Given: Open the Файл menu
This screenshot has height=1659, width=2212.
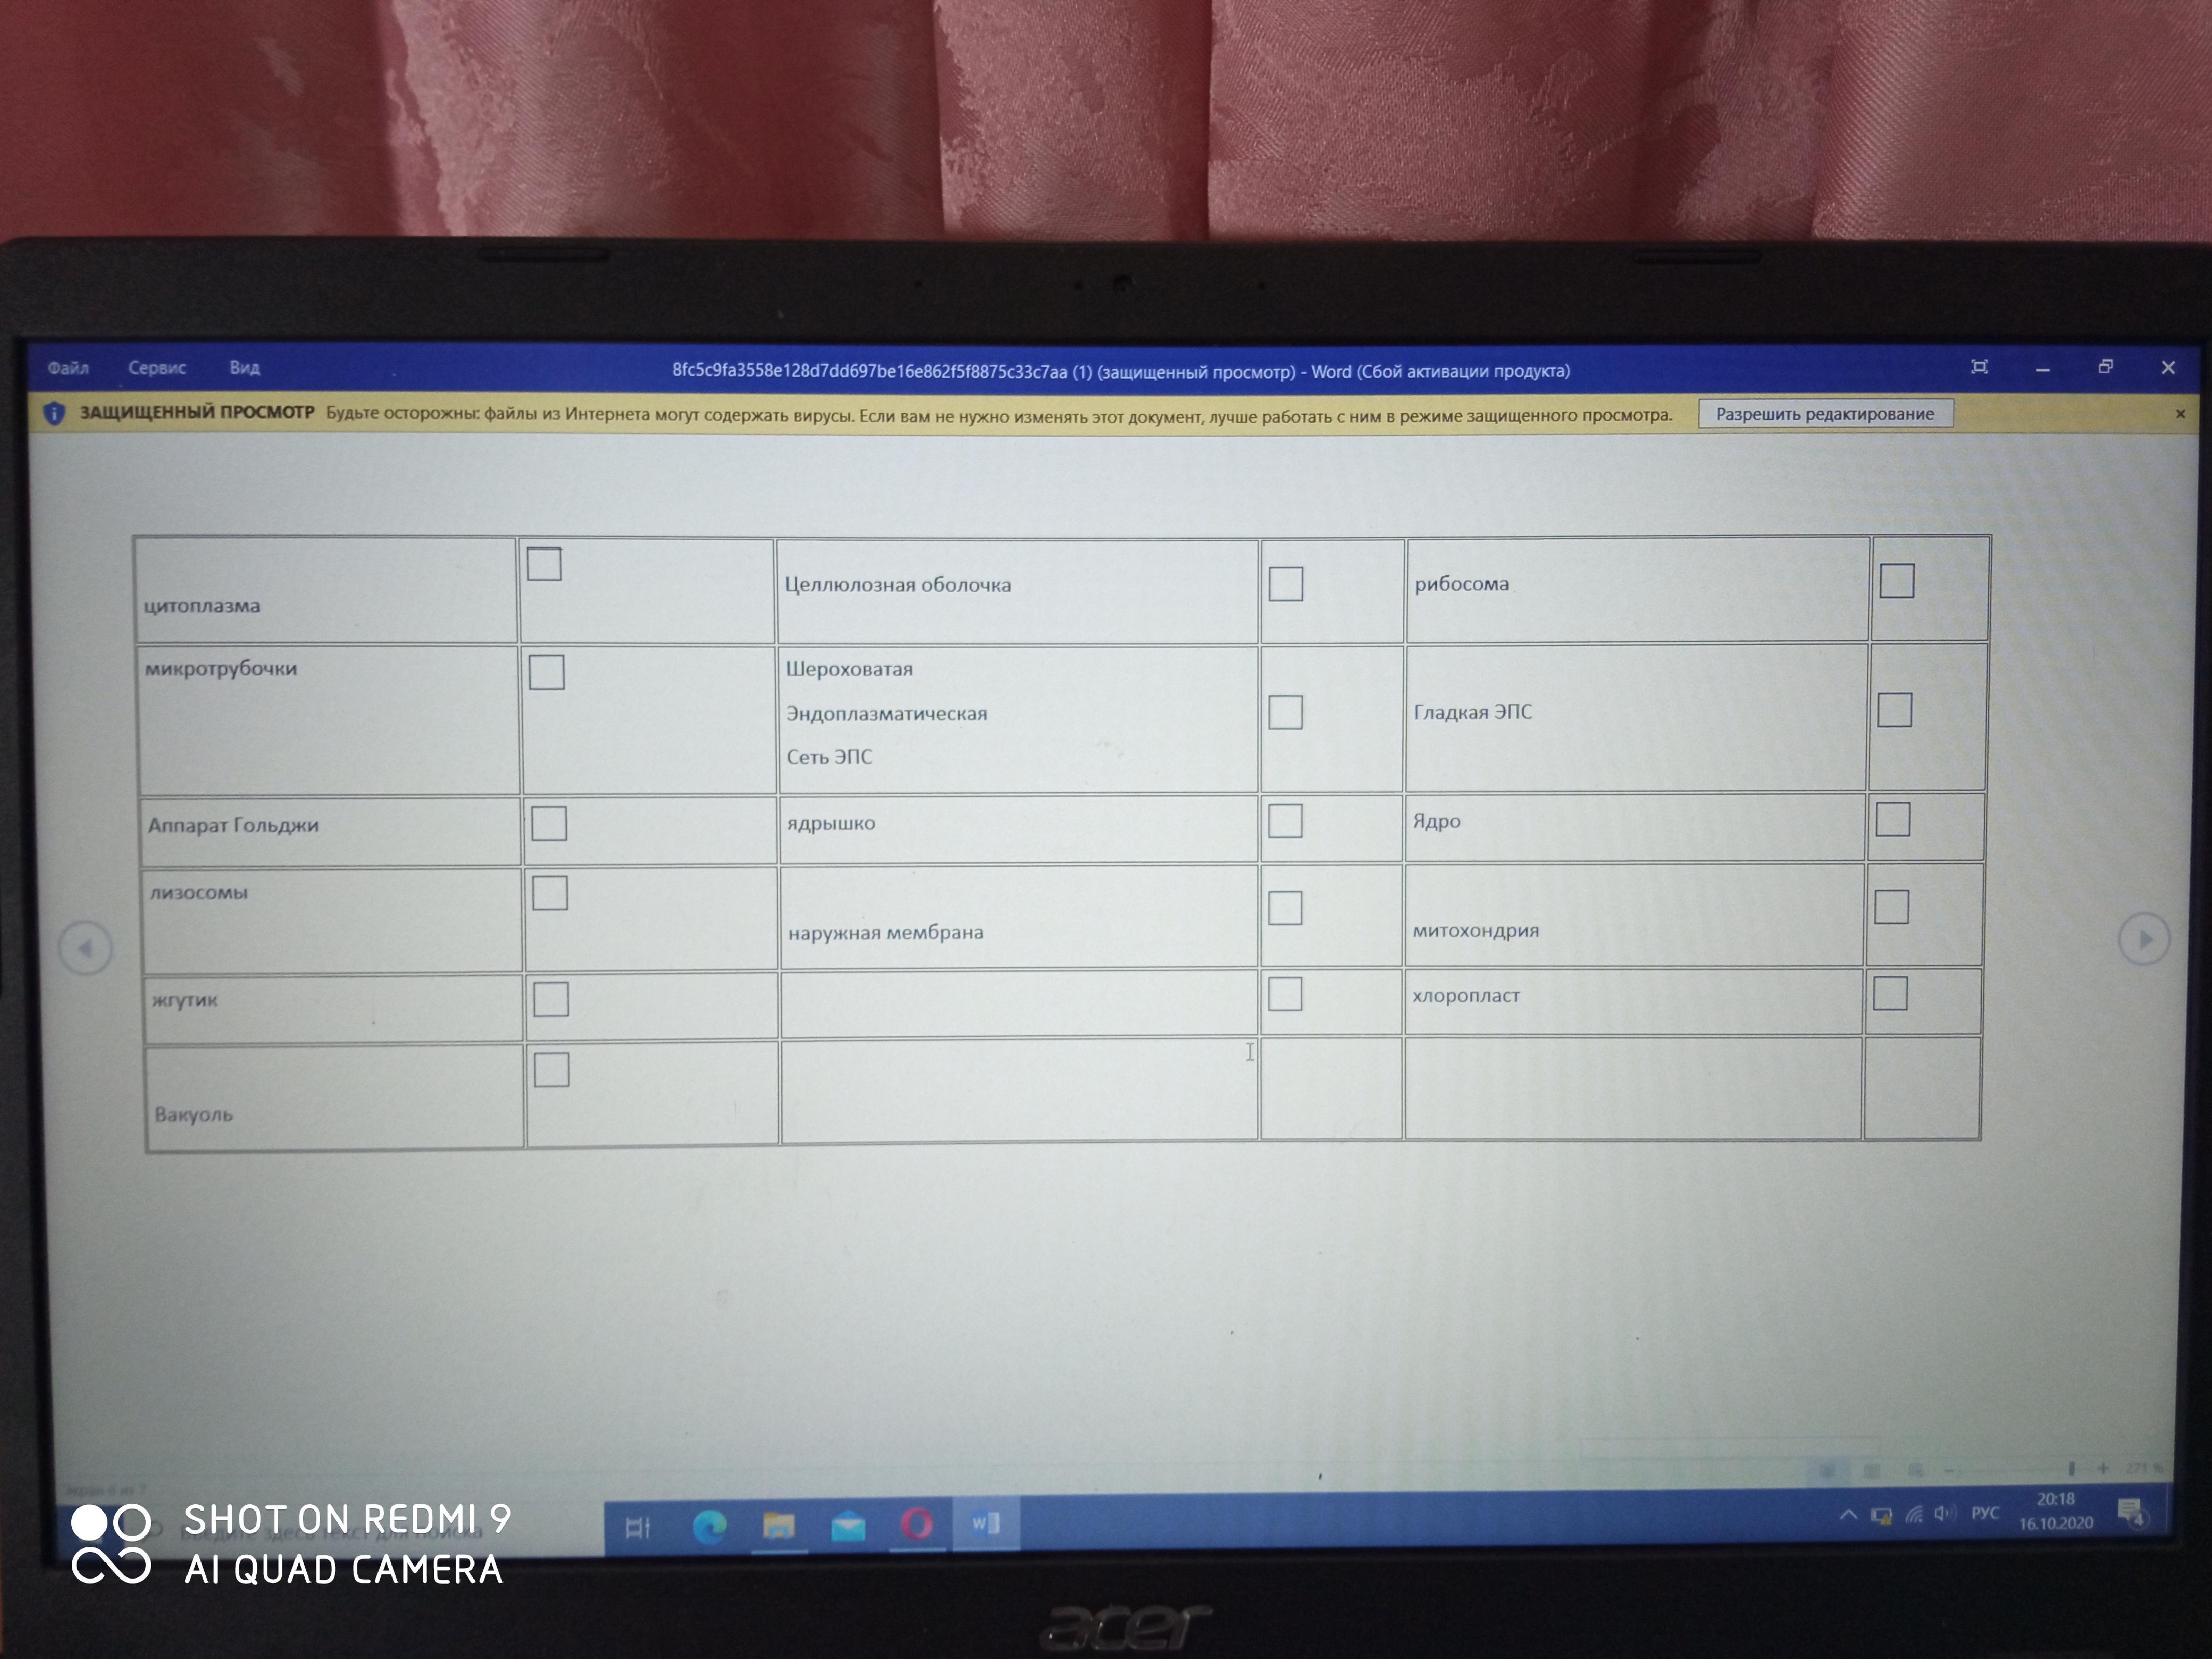Looking at the screenshot, I should [x=68, y=368].
